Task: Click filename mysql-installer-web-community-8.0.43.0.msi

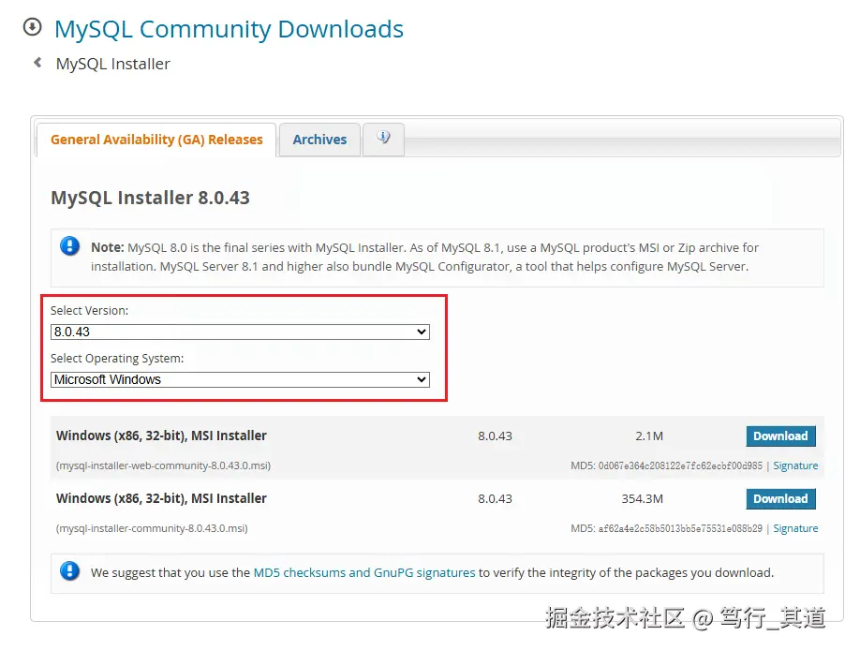Action: click(x=163, y=465)
